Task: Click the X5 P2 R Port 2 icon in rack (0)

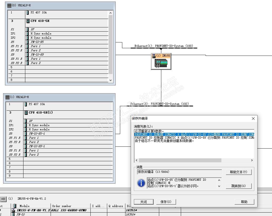Action: 28,50
